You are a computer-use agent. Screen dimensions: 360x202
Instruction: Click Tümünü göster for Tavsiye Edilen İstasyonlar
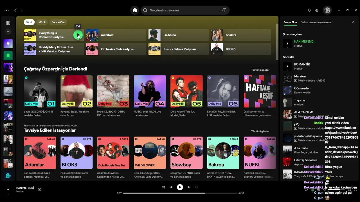click(260, 131)
